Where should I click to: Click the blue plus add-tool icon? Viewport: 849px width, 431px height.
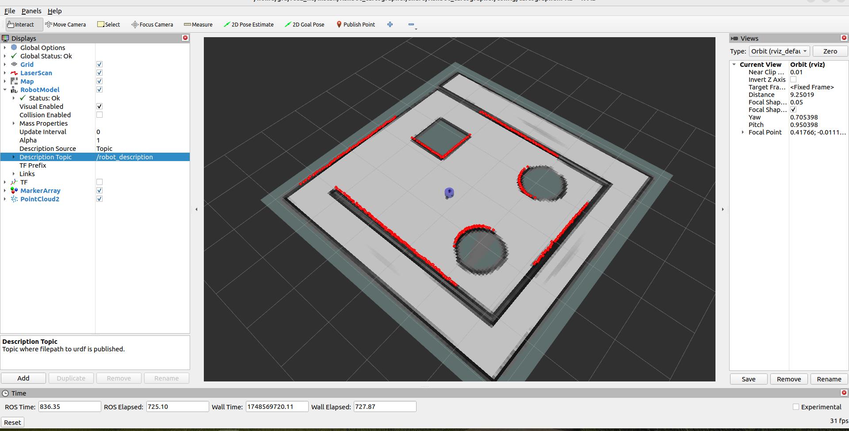390,24
